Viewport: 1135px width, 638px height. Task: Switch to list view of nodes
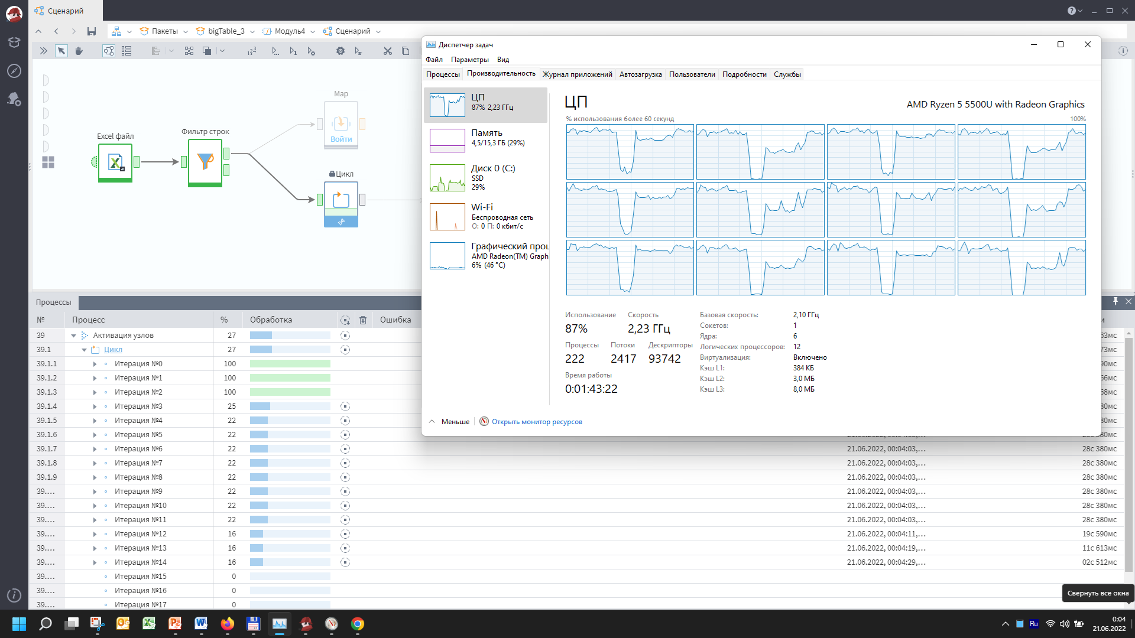point(127,51)
